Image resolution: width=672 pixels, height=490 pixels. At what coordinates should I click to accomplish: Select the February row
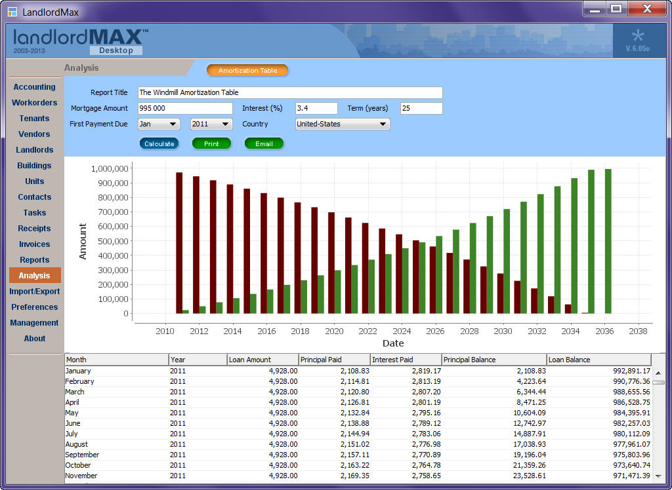tap(358, 381)
